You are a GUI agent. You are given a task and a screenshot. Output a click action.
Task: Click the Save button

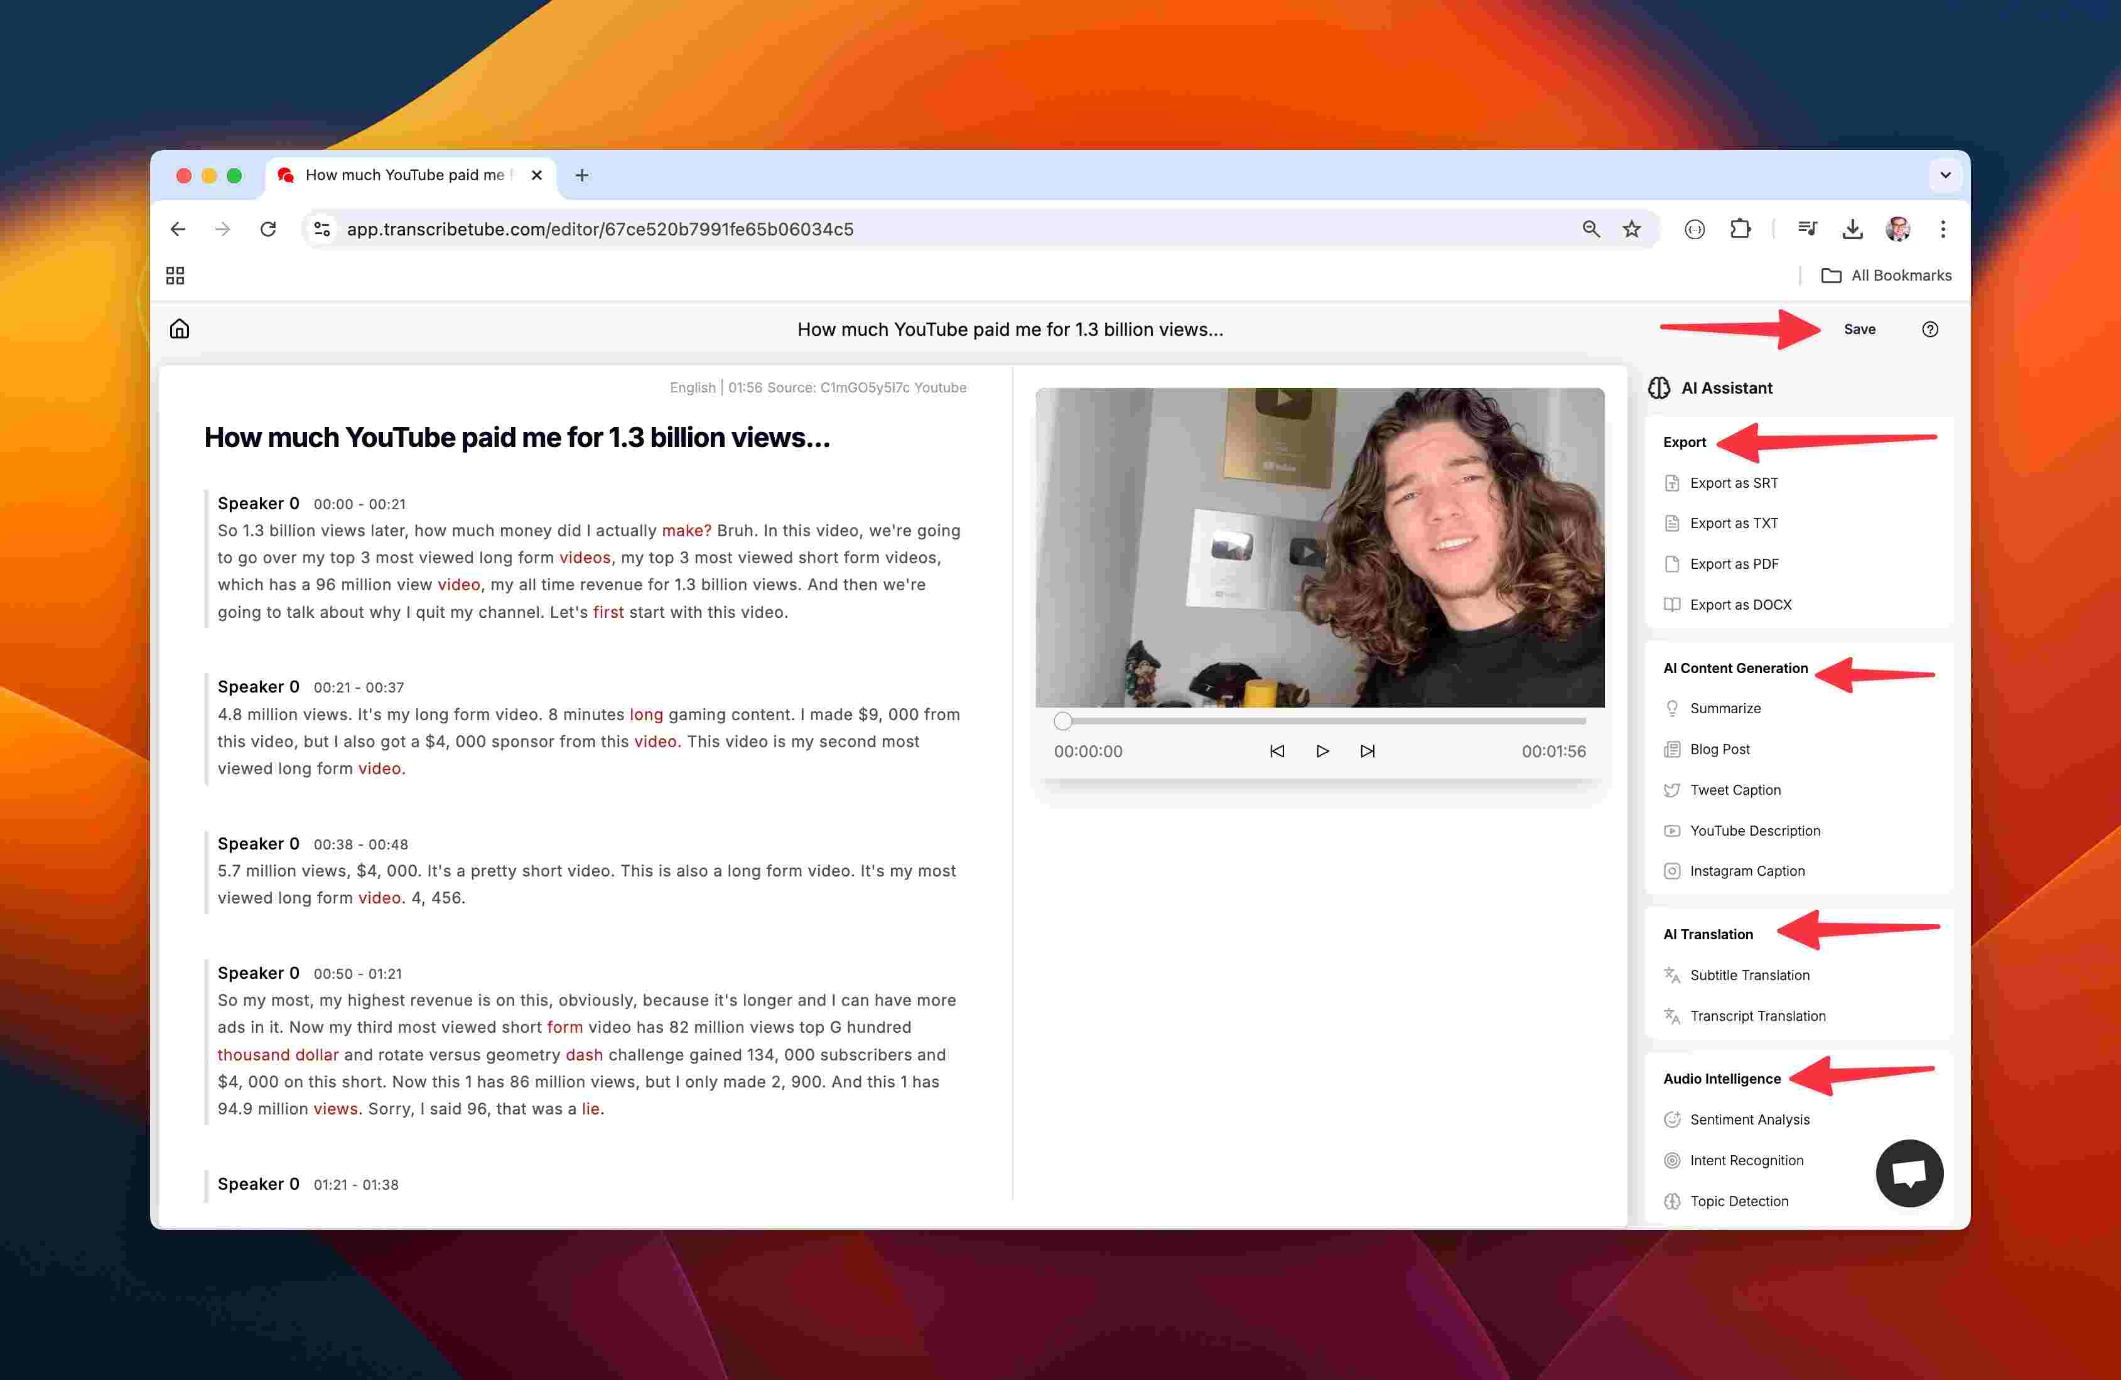pos(1859,329)
